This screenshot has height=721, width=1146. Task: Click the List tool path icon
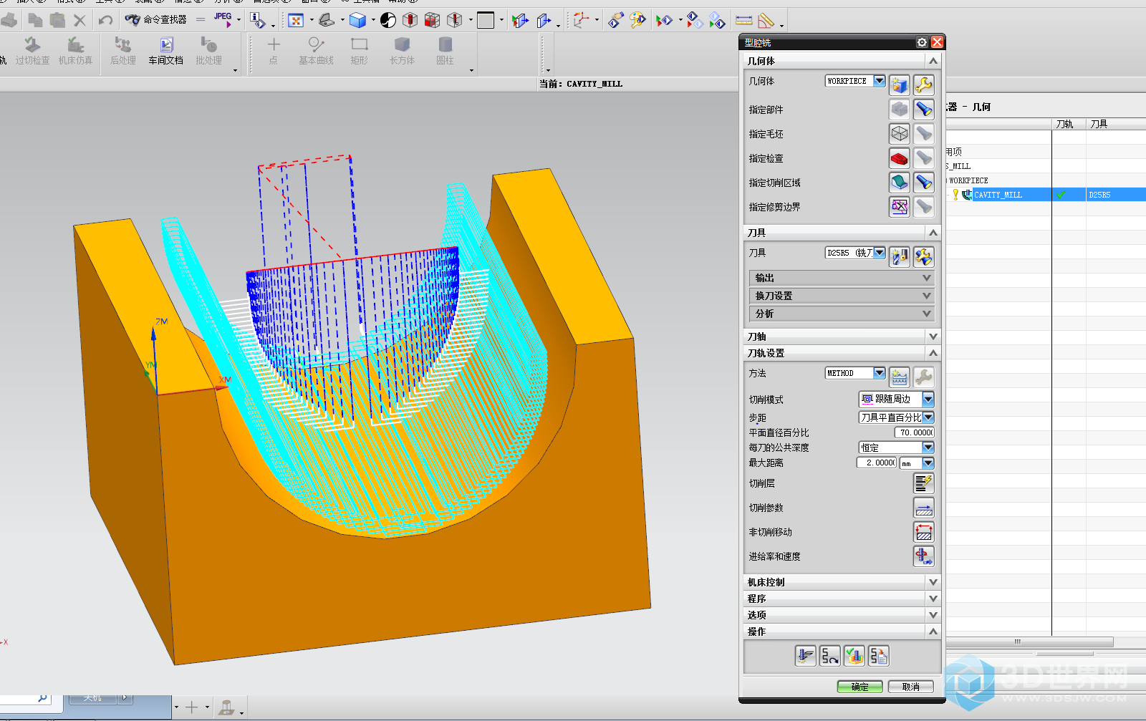pos(879,656)
